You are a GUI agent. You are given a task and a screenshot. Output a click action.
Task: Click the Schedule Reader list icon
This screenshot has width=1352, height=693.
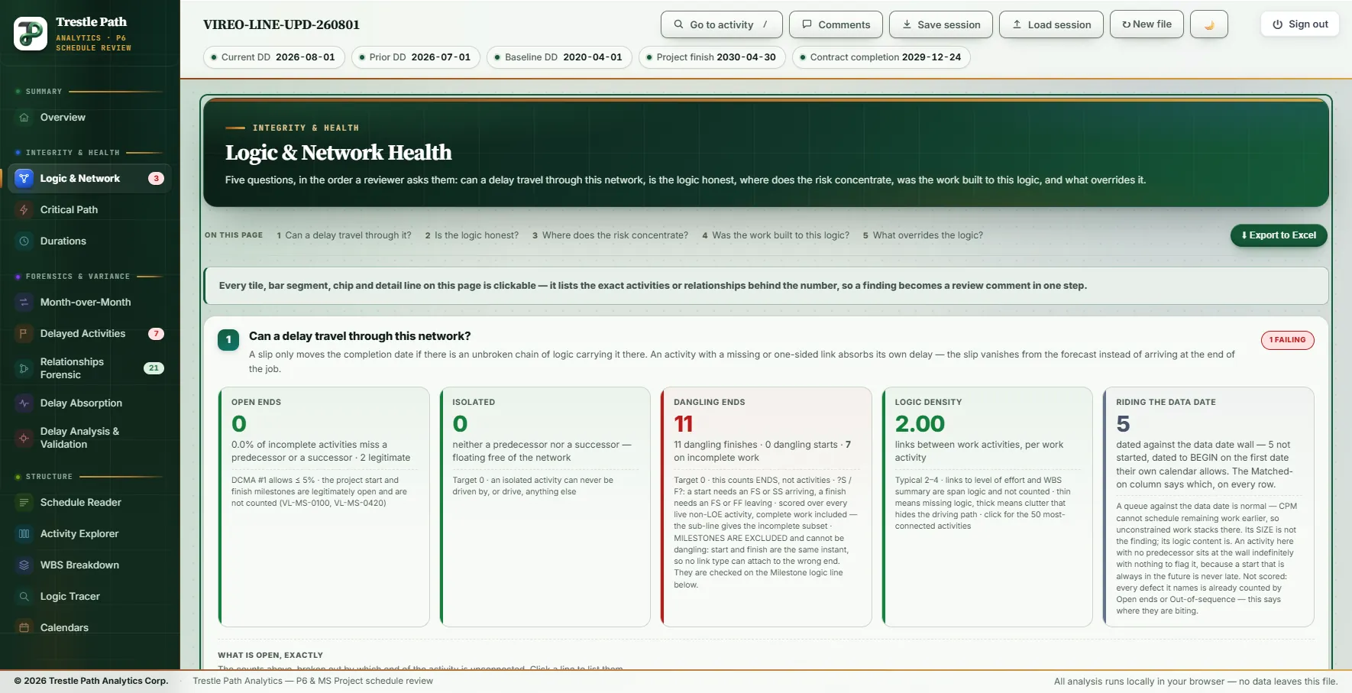pyautogui.click(x=24, y=503)
